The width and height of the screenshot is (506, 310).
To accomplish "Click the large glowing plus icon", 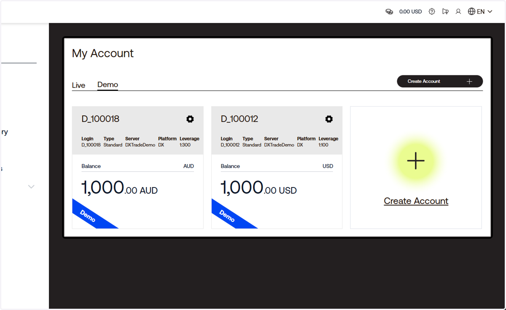I will pos(416,161).
